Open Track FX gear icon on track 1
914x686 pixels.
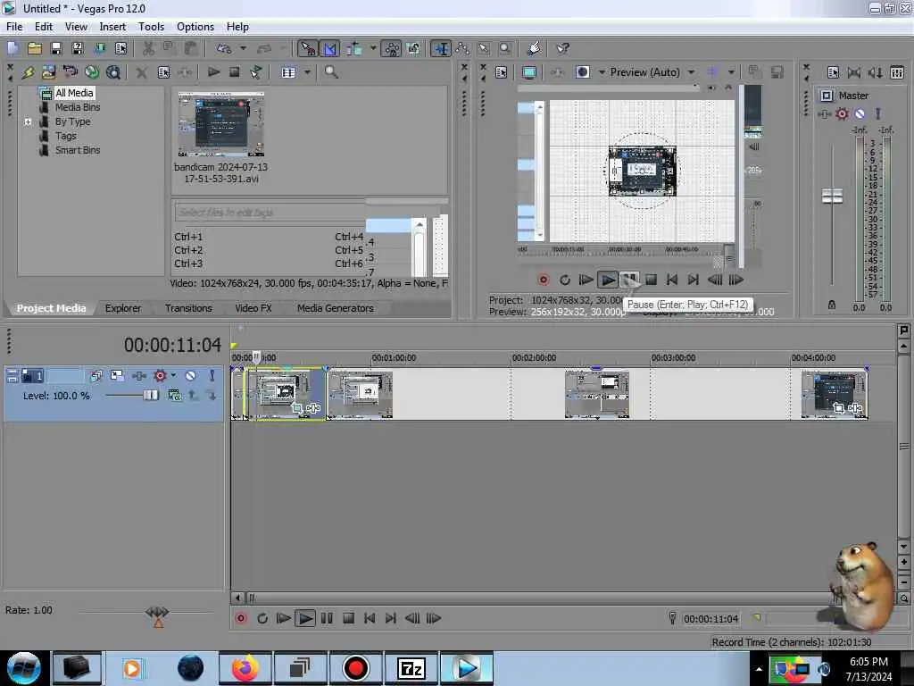click(160, 376)
